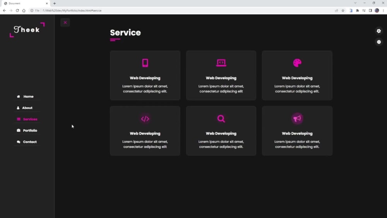Open the tab search dropdown chevron

point(355,3)
